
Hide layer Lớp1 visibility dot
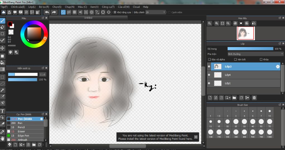point(209,83)
